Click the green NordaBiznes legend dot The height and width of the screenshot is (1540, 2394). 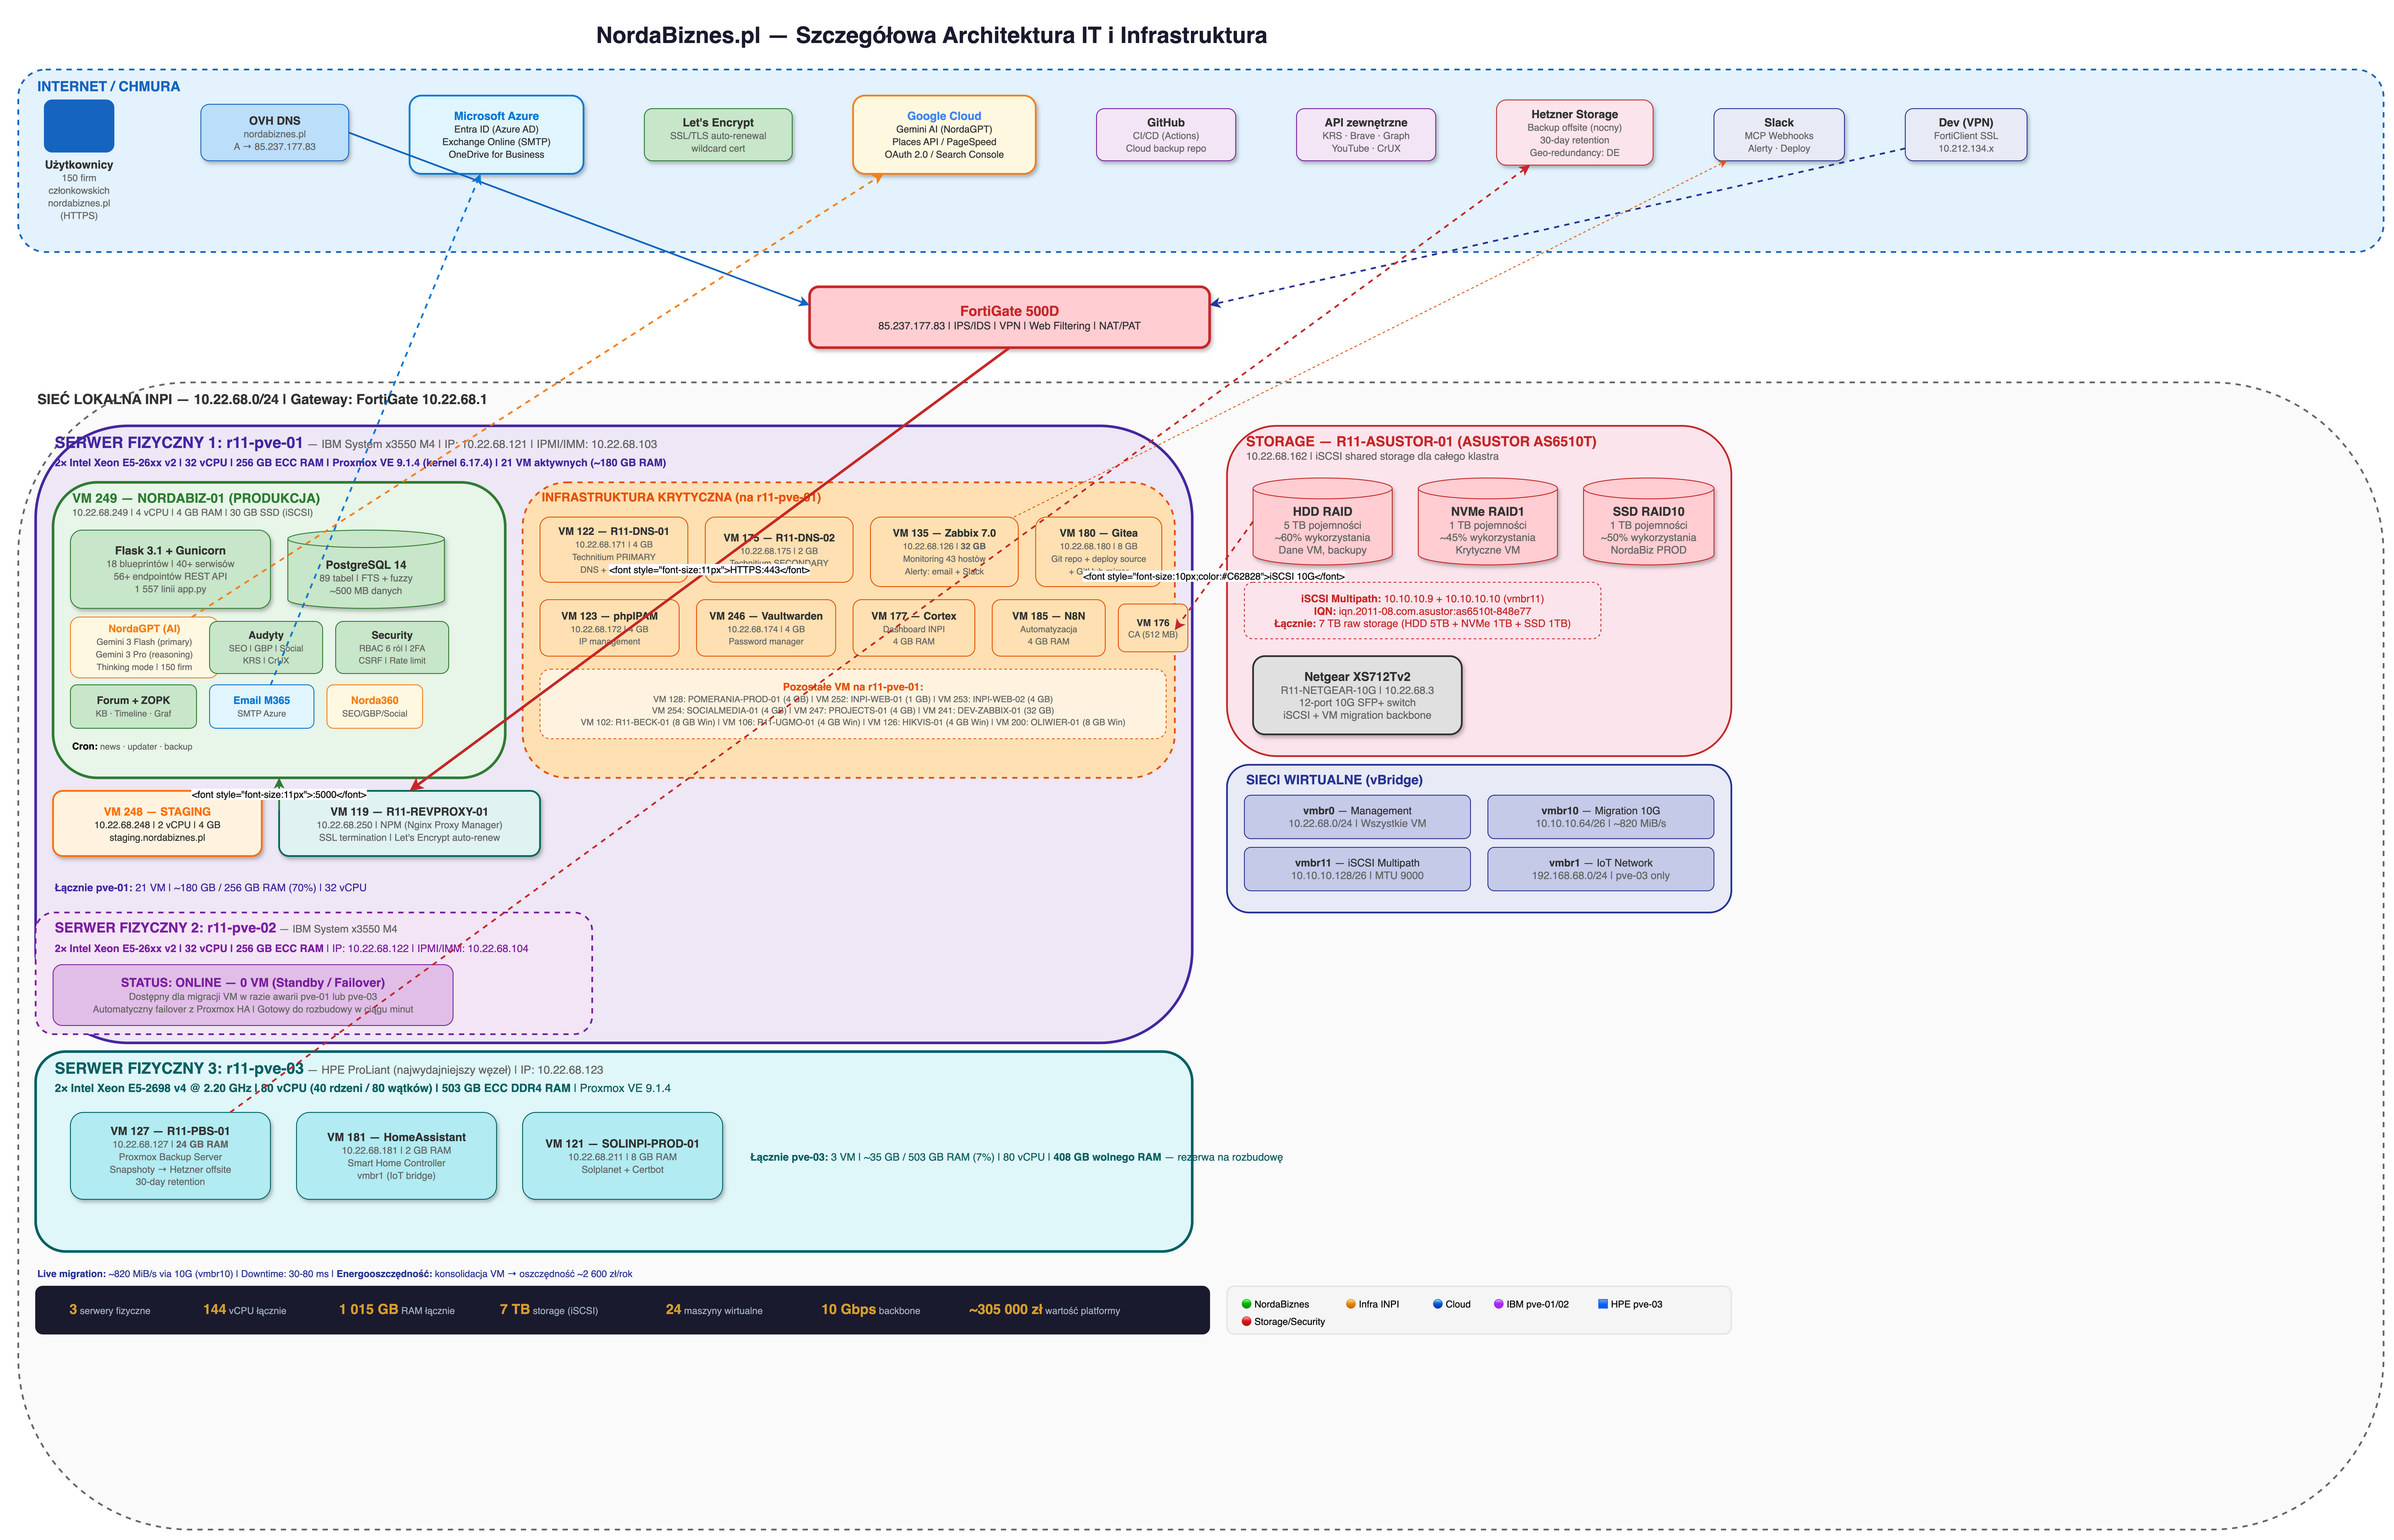tap(1246, 1304)
